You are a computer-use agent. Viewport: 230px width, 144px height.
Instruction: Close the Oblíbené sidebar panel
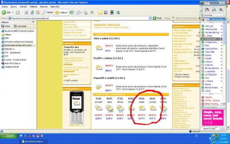click(x=33, y=22)
